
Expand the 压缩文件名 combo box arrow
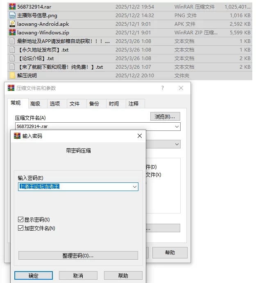[177, 126]
